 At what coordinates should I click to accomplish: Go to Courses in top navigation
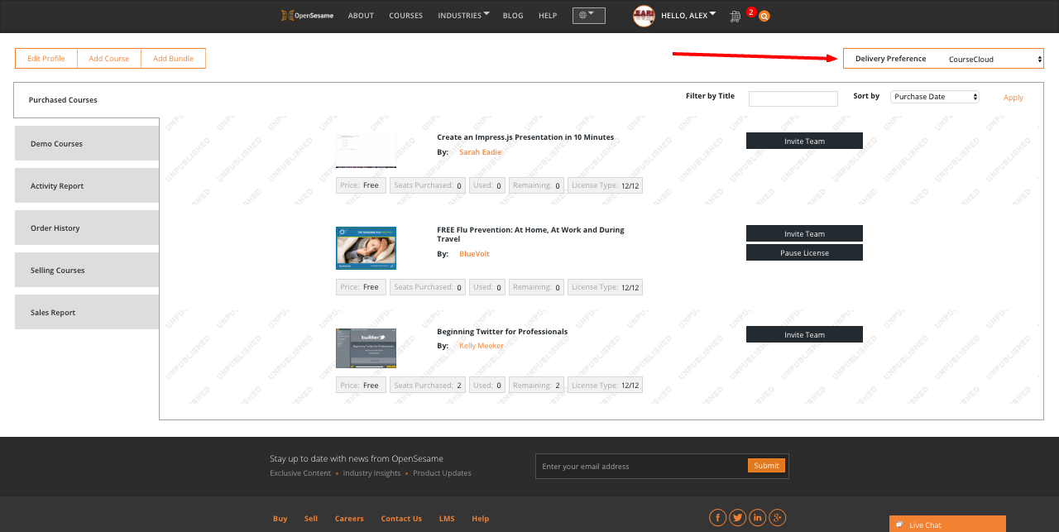coord(405,16)
